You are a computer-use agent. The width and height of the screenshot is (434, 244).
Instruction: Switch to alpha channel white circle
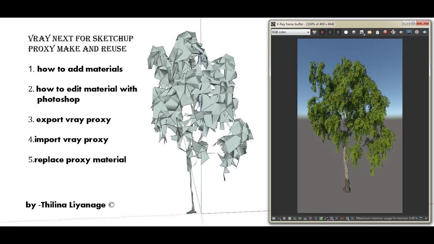[346, 32]
